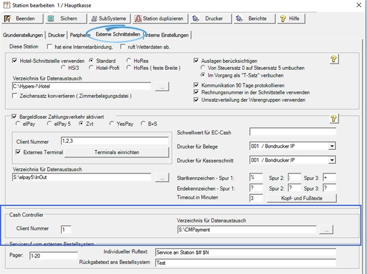
Task: Toggle Kommunikation 90 Tage protokollieren
Action: click(x=196, y=85)
